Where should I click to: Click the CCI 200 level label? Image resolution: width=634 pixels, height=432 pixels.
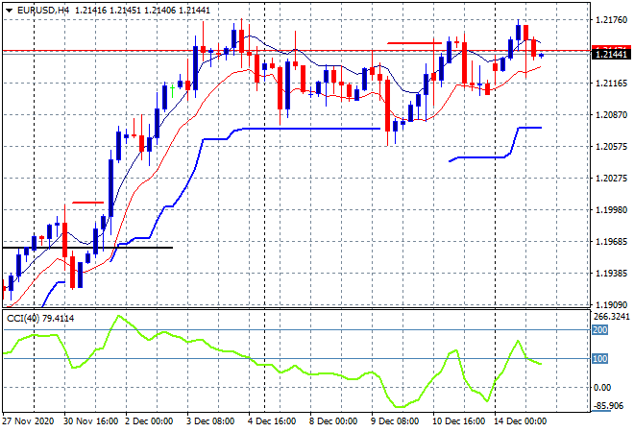click(599, 330)
